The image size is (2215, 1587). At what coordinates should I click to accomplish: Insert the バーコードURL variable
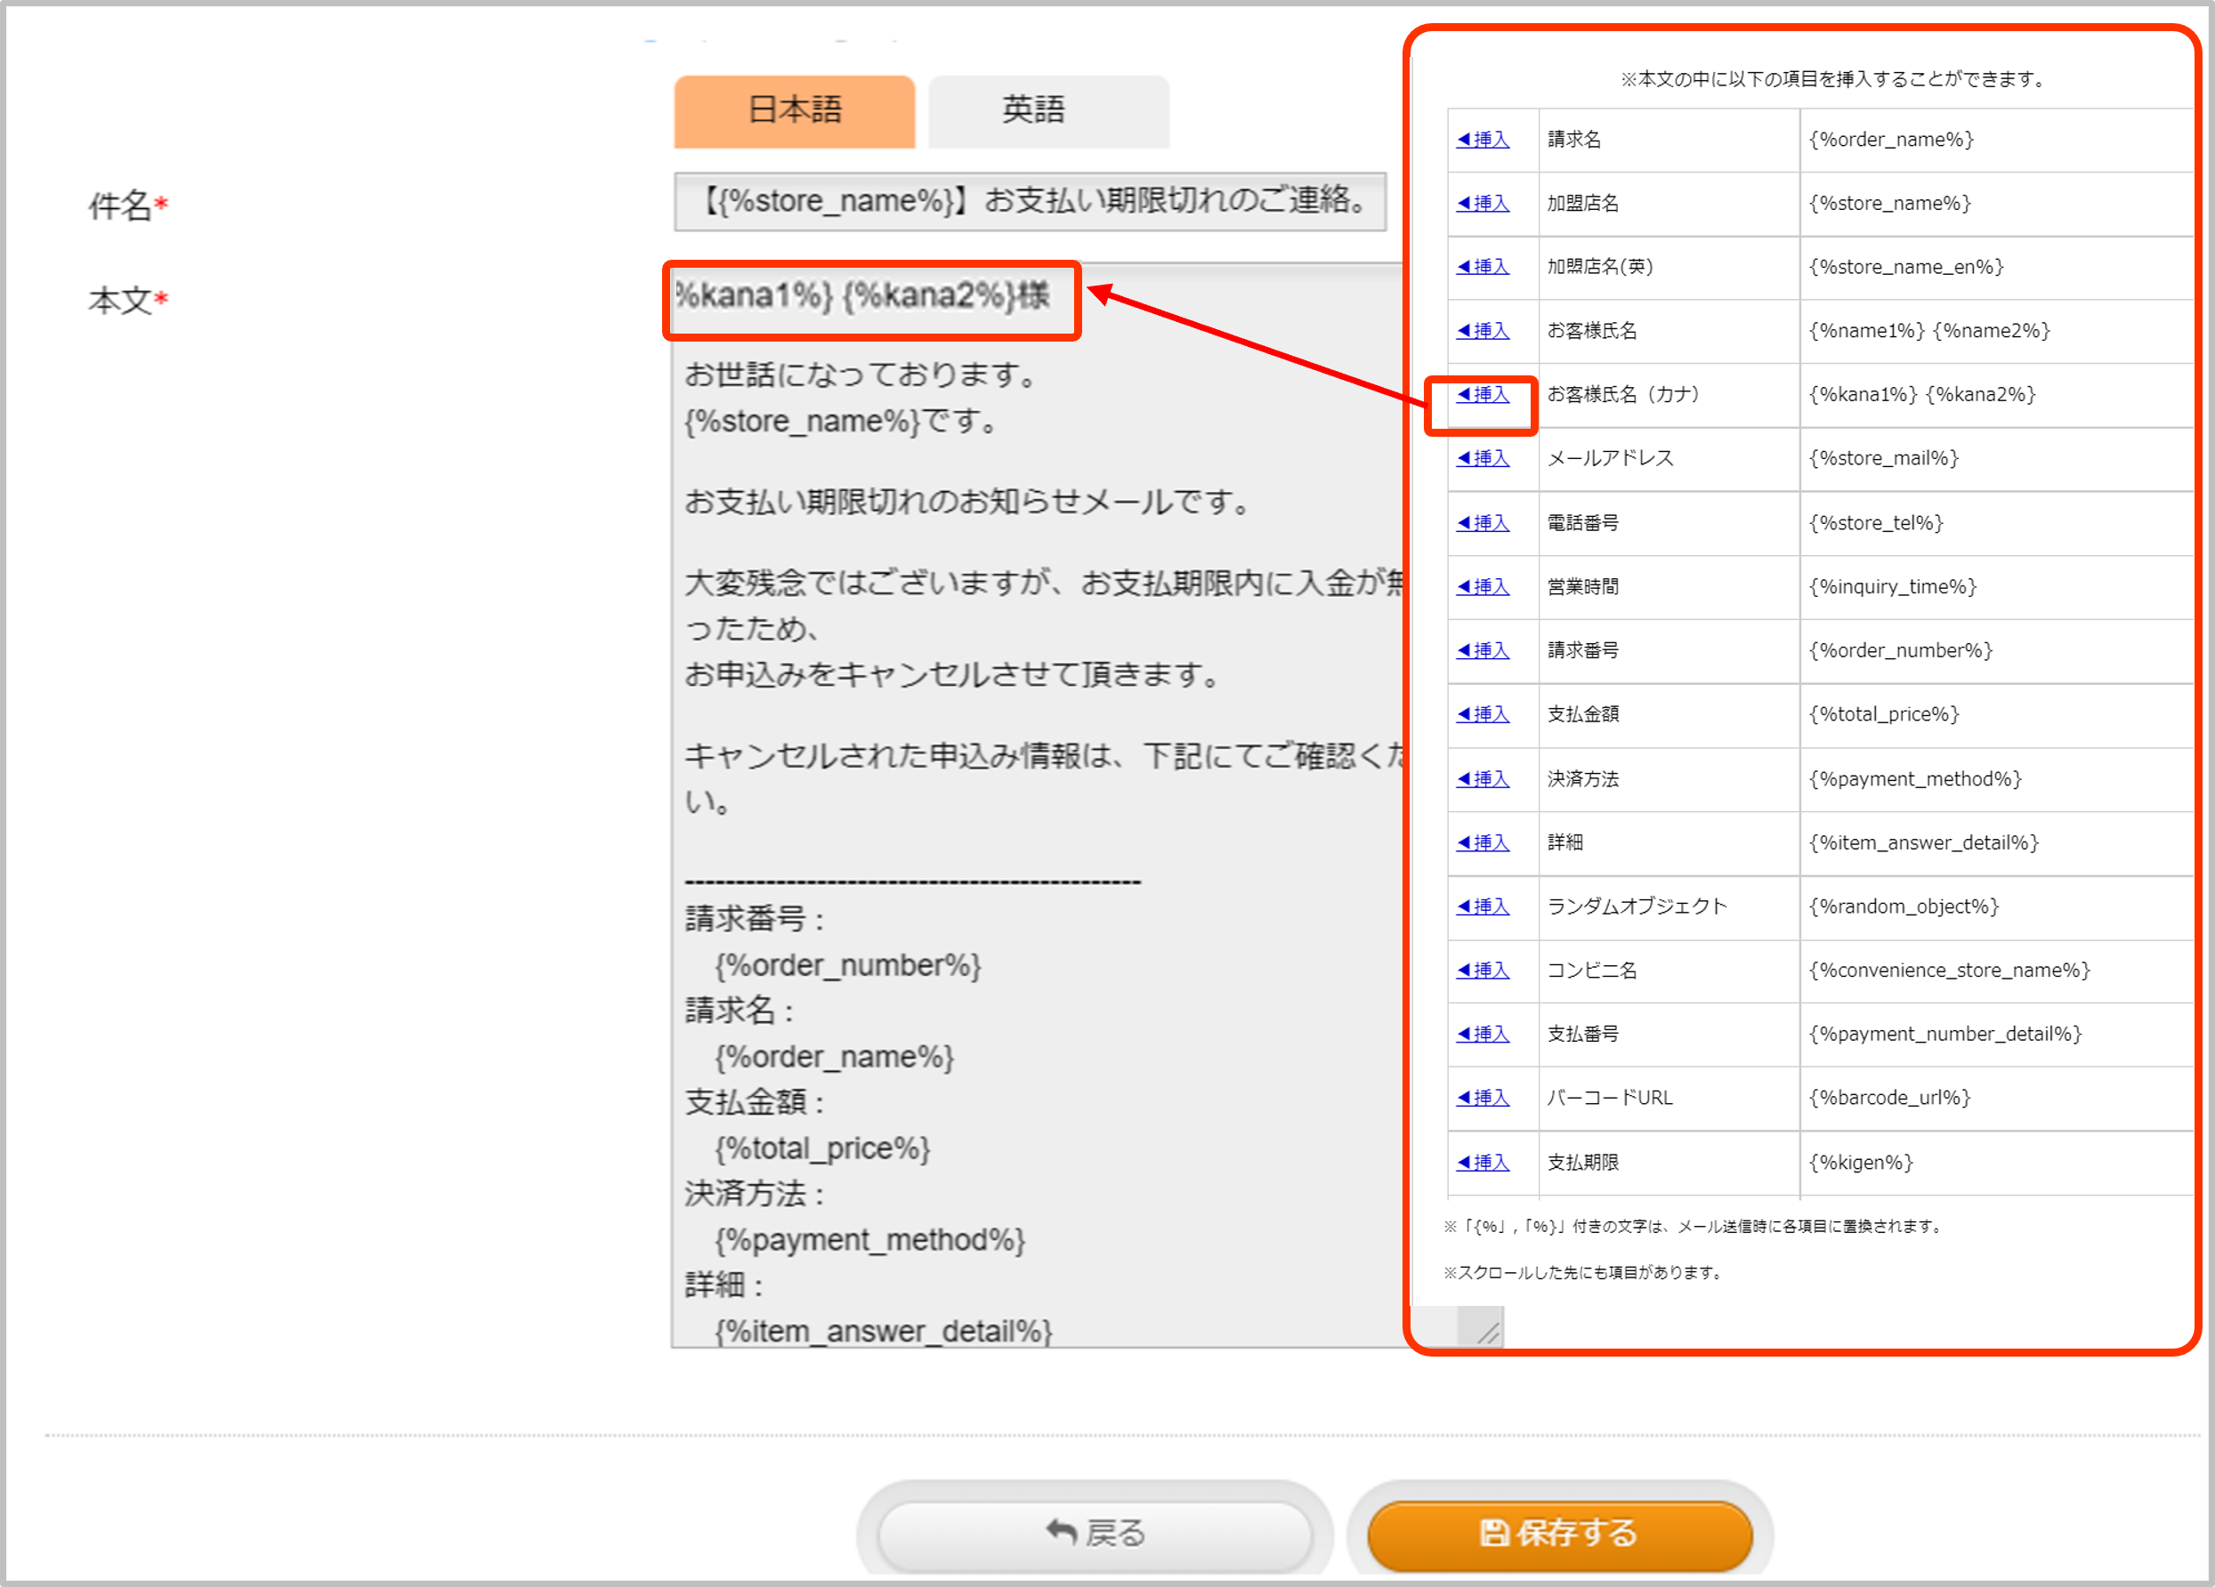(x=1483, y=1098)
